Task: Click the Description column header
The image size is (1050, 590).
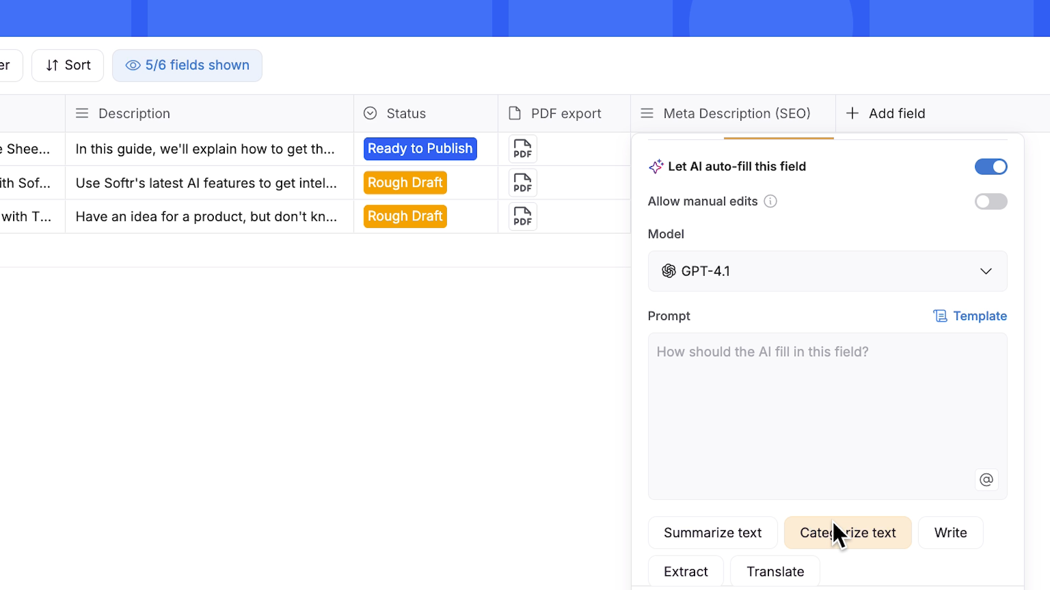Action: tap(134, 113)
